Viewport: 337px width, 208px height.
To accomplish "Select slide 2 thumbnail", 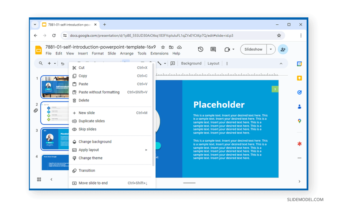I will [55, 113].
